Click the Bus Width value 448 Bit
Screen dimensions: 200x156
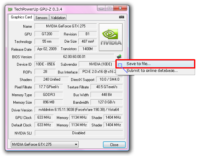click(107, 95)
